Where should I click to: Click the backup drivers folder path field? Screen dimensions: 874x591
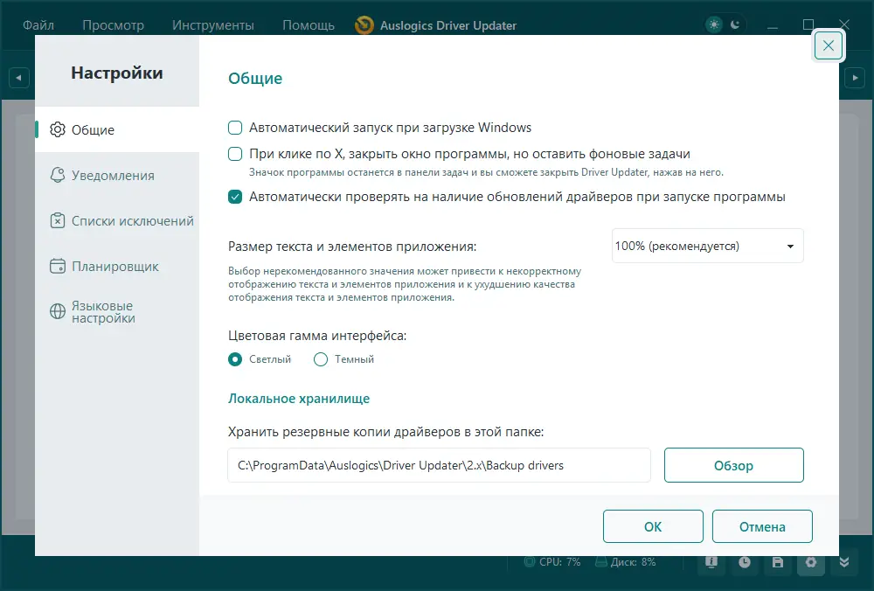click(x=439, y=464)
